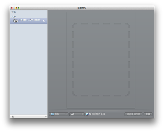This screenshot has height=132, width=164.
Task: Click the printer icon in the sidebar
Action: tap(16, 21)
